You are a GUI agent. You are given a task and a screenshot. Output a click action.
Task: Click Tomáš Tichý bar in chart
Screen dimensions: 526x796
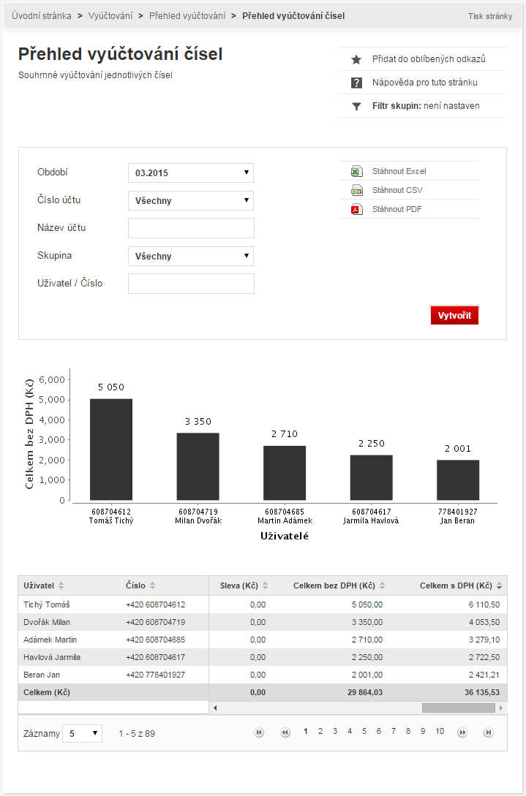point(111,450)
